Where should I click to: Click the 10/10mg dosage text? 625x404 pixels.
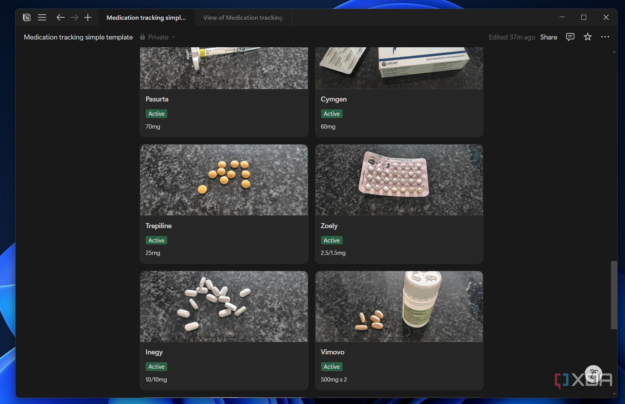tap(156, 380)
